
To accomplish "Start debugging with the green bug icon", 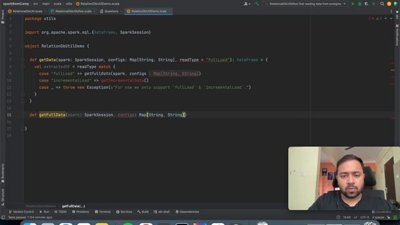I will tap(360, 4).
